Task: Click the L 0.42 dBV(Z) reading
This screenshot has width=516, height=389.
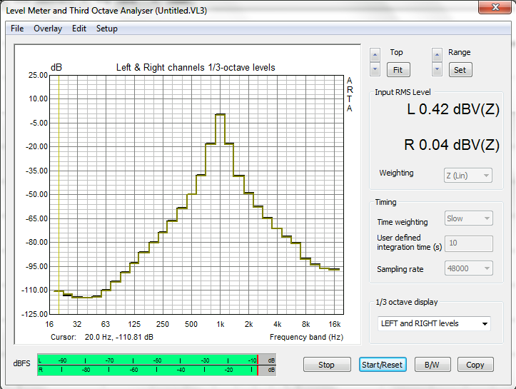Action: tap(453, 109)
